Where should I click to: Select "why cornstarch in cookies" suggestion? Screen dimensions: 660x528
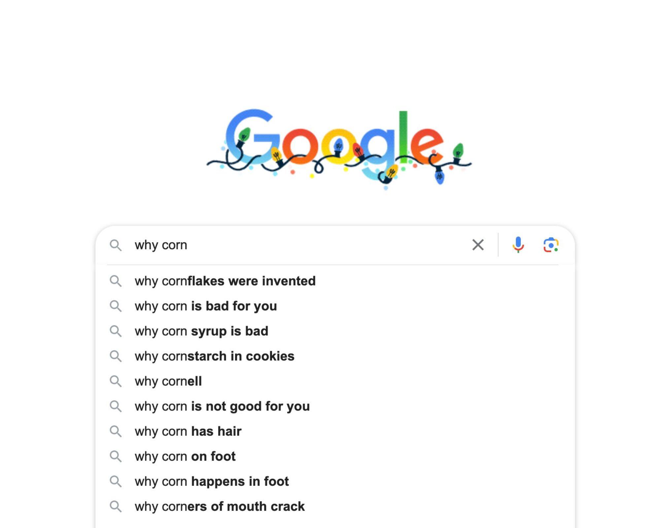[x=214, y=356]
